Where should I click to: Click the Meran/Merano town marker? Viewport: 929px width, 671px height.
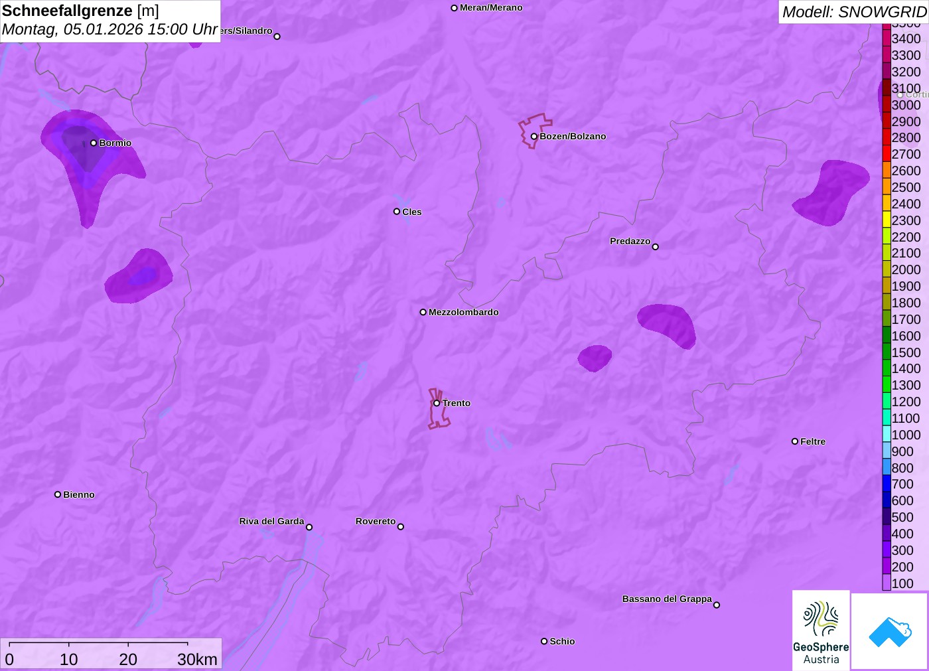pos(455,8)
